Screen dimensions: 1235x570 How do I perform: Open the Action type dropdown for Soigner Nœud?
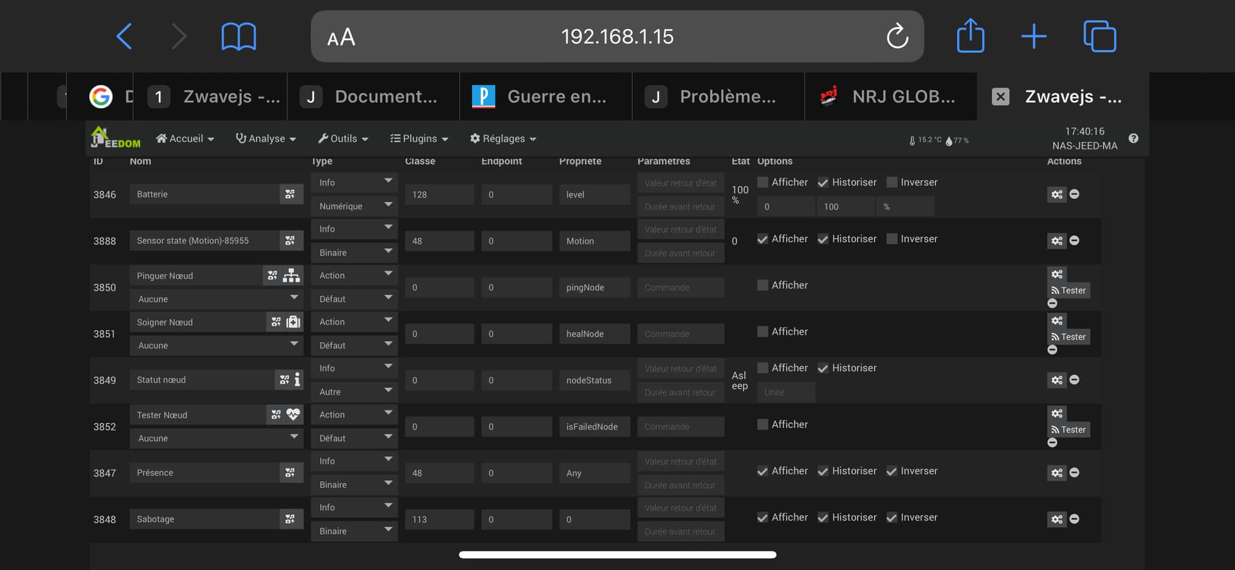pyautogui.click(x=354, y=322)
